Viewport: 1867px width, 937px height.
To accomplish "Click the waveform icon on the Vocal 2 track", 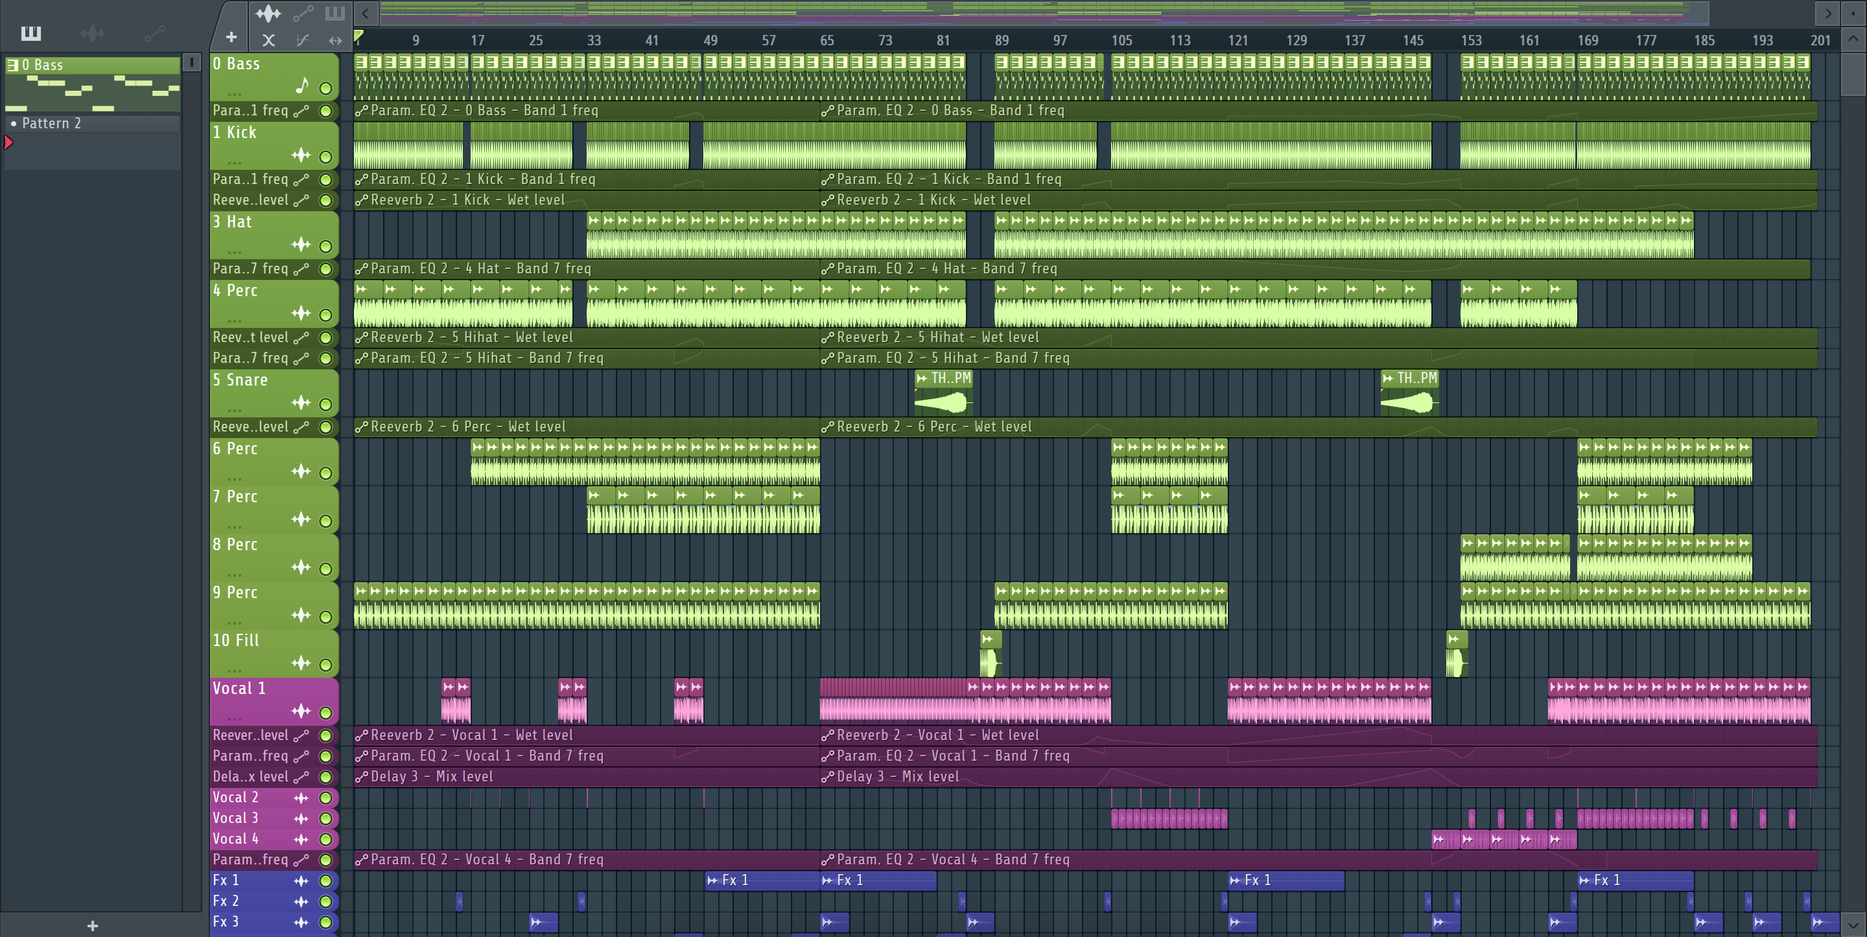I will click(x=301, y=798).
